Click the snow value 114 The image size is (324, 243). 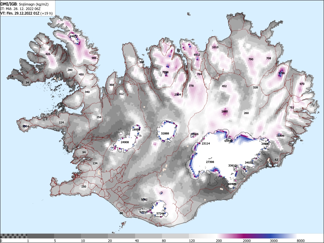(x=61, y=122)
